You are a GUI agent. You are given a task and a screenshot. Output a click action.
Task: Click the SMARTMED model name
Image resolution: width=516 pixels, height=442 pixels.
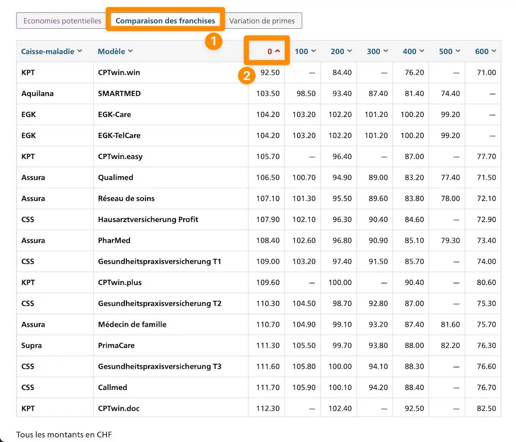pos(119,93)
